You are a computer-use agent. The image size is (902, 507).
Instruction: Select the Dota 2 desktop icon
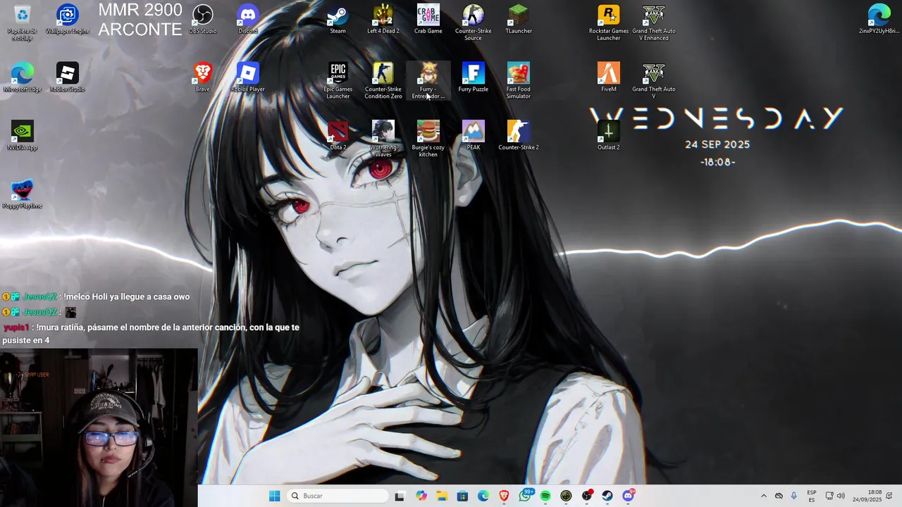pyautogui.click(x=338, y=136)
